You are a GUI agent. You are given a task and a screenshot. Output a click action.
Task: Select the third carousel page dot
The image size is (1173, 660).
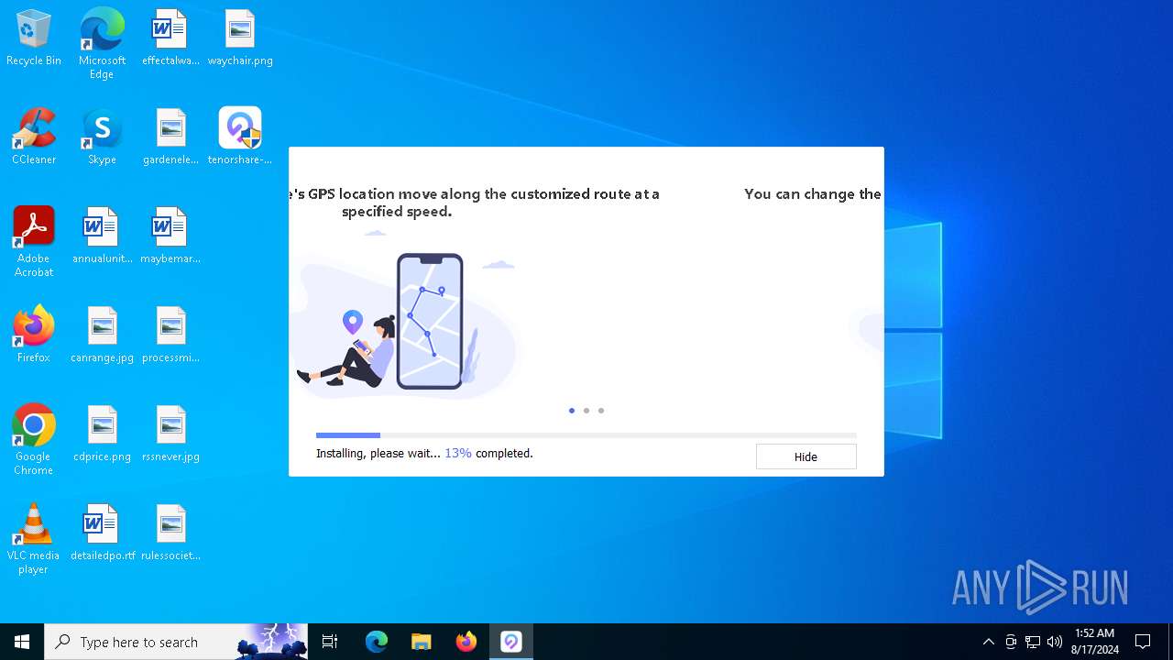point(601,411)
